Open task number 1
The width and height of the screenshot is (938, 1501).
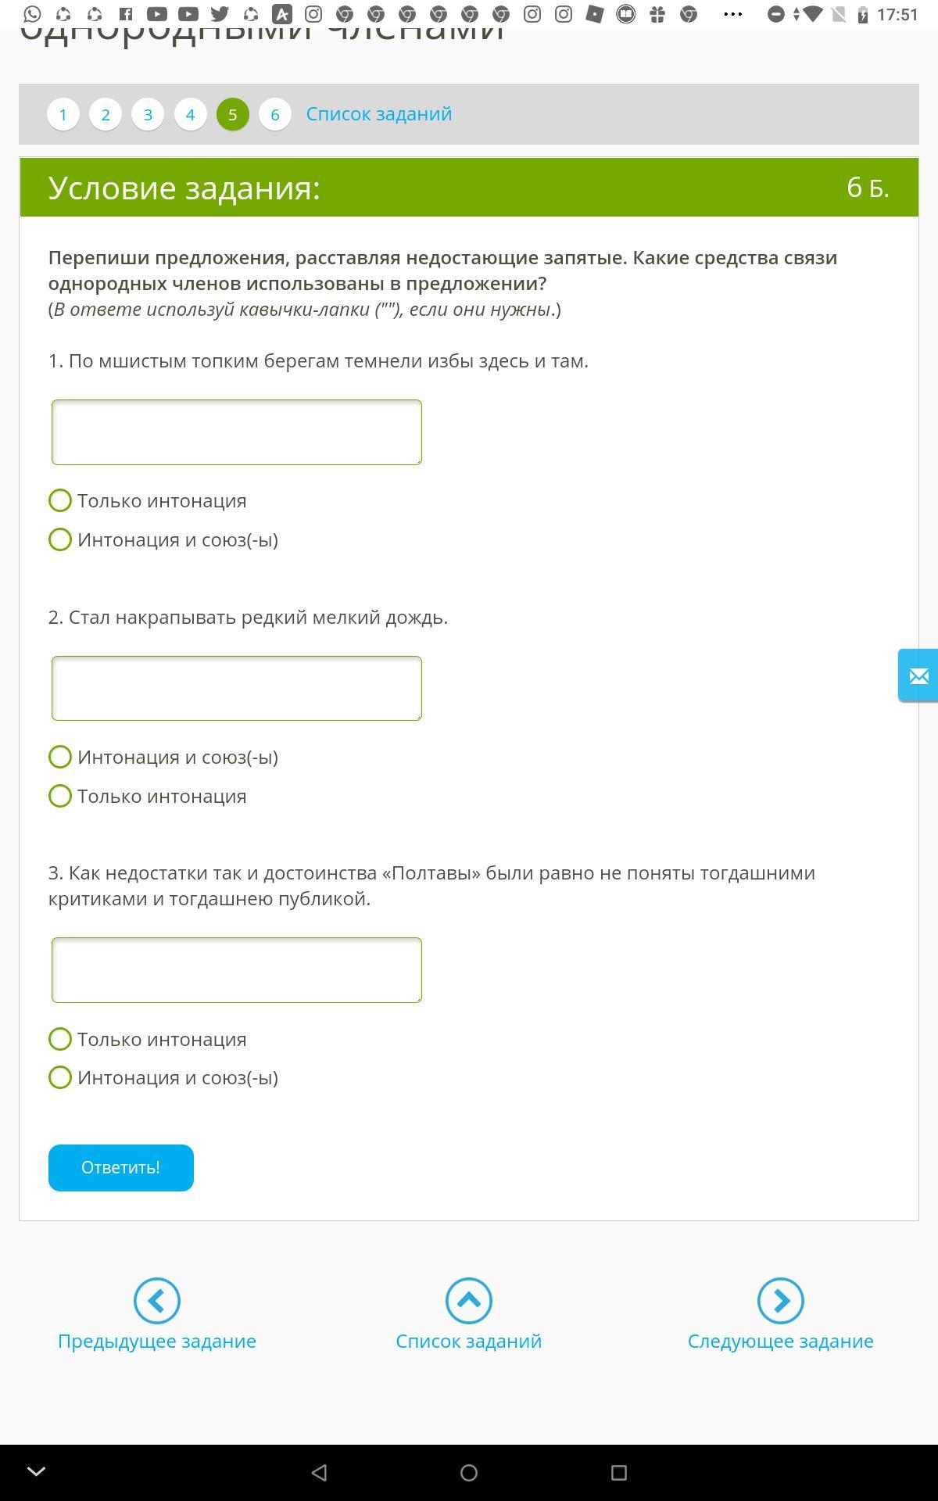63,114
